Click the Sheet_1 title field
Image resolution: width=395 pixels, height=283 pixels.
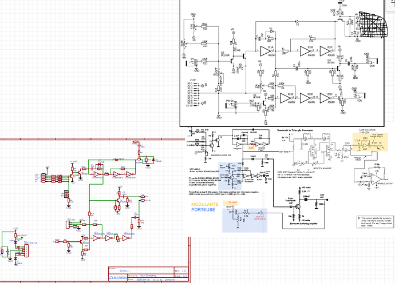pos(124,270)
